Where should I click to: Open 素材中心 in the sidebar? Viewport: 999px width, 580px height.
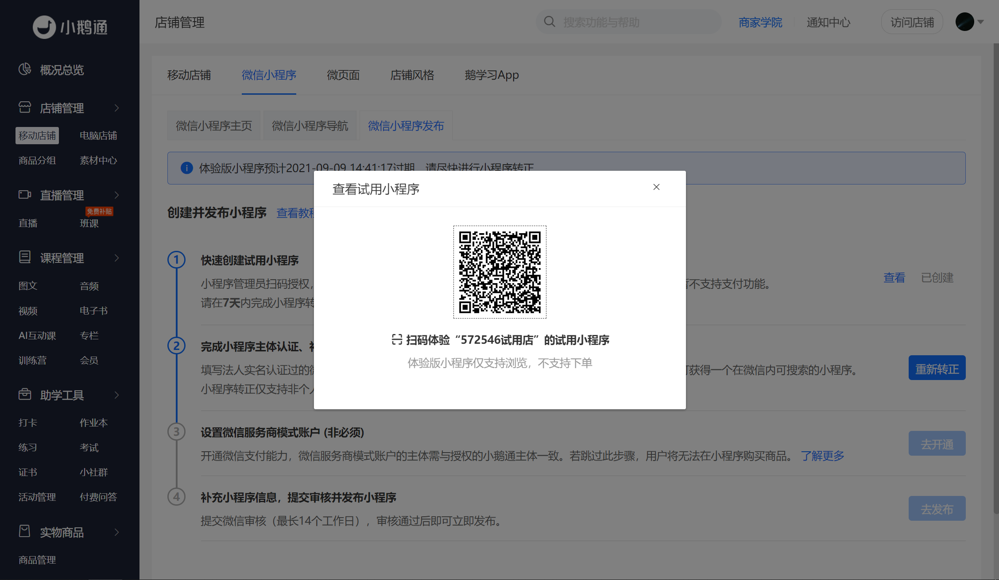[x=98, y=160]
